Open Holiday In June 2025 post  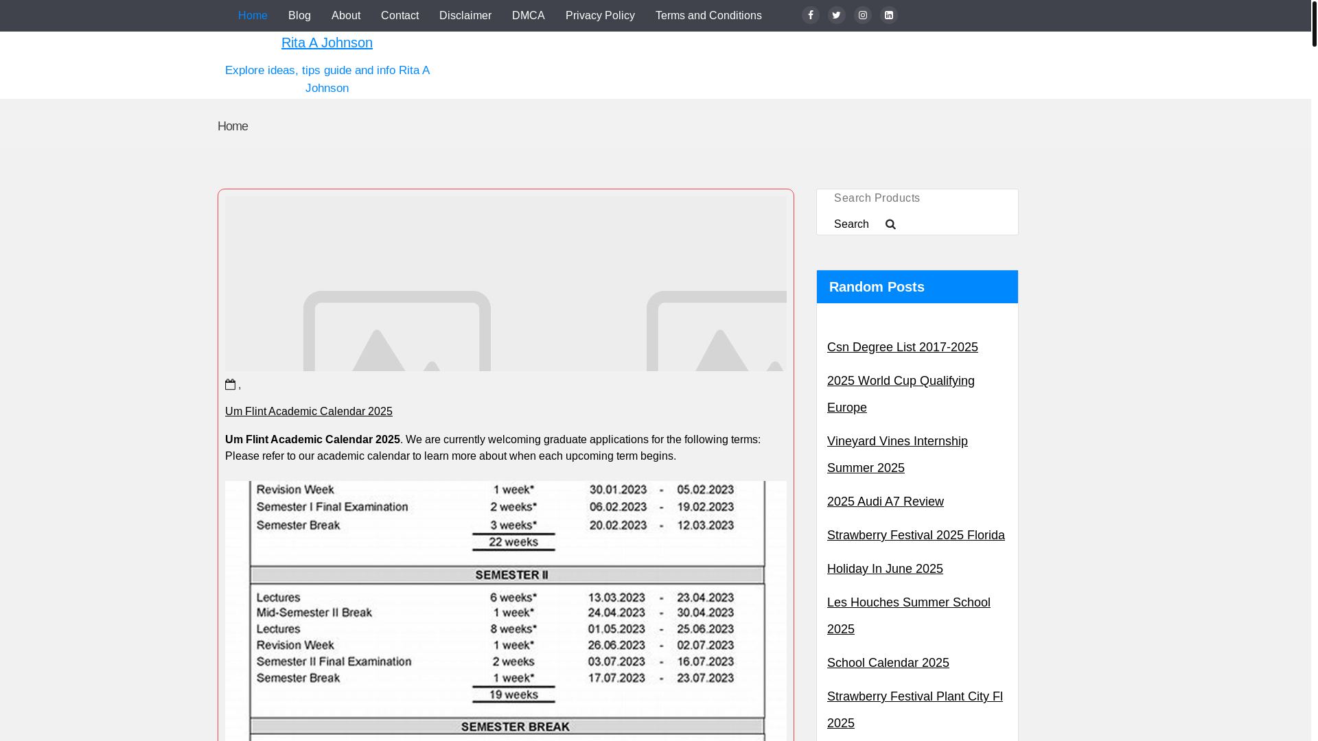[x=885, y=569]
